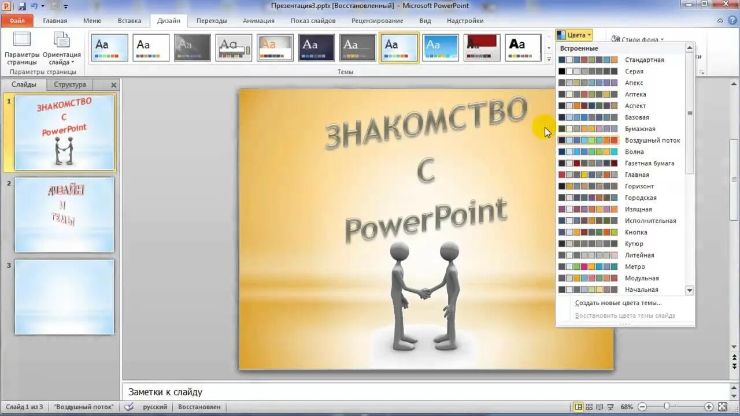The image size is (740, 416).
Task: Select the Бумажная color scheme
Action: coord(622,129)
